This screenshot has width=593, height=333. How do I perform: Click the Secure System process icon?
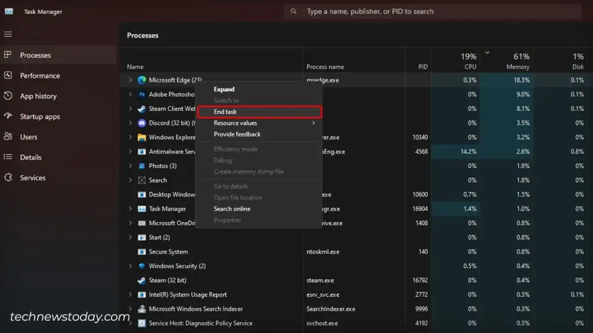[142, 252]
